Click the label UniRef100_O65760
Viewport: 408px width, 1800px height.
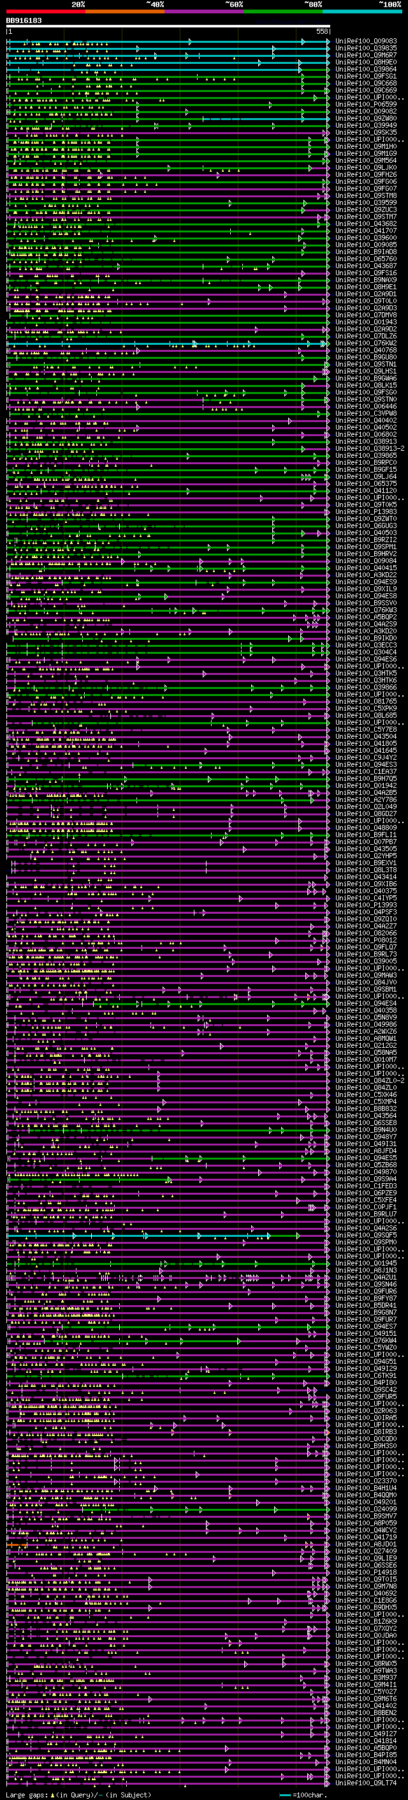(366, 259)
